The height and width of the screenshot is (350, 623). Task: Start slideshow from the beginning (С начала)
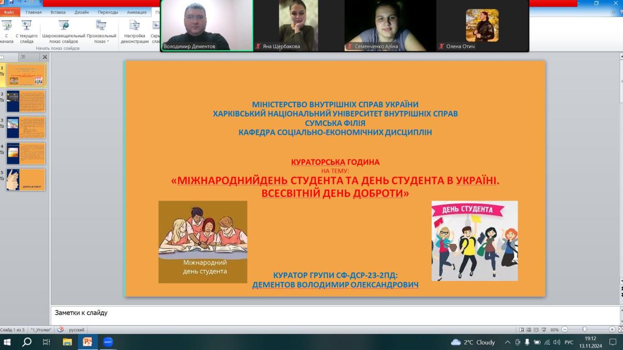tap(7, 32)
